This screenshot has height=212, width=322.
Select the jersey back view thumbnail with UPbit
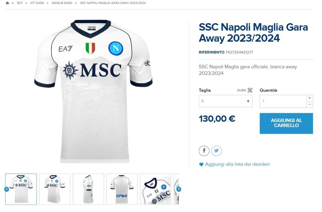coord(122,189)
